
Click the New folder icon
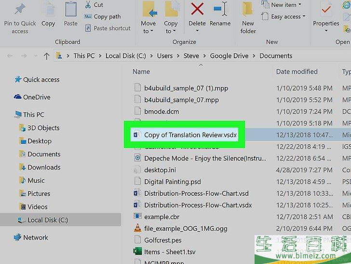pos(248,10)
